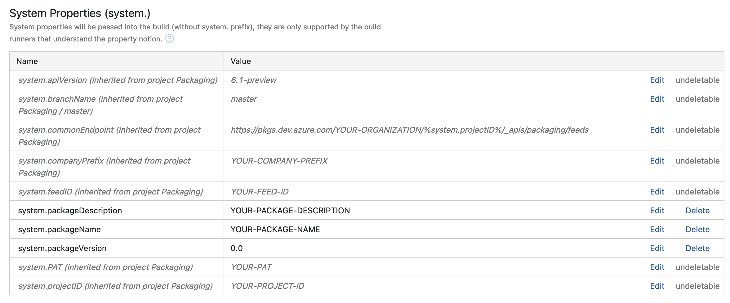Click undeletable label in system.apiVersion row

tap(697, 80)
